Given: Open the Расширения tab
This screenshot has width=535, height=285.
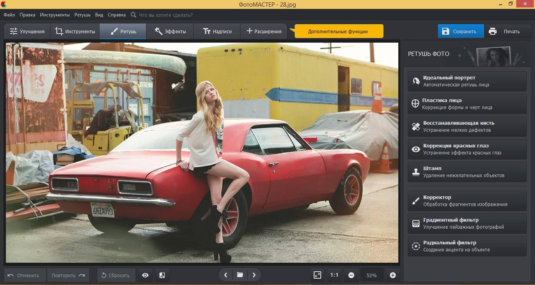Looking at the screenshot, I should pyautogui.click(x=264, y=31).
